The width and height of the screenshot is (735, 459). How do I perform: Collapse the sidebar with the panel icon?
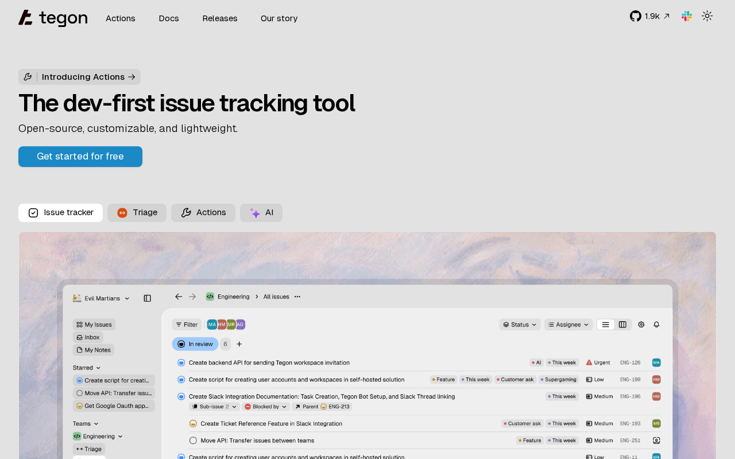click(x=148, y=298)
